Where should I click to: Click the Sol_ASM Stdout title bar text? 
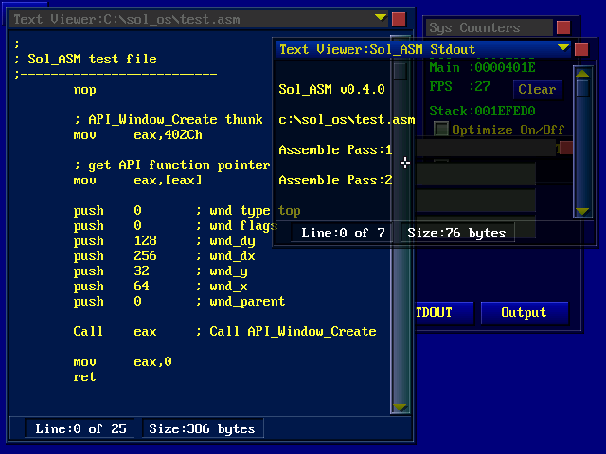coord(377,50)
